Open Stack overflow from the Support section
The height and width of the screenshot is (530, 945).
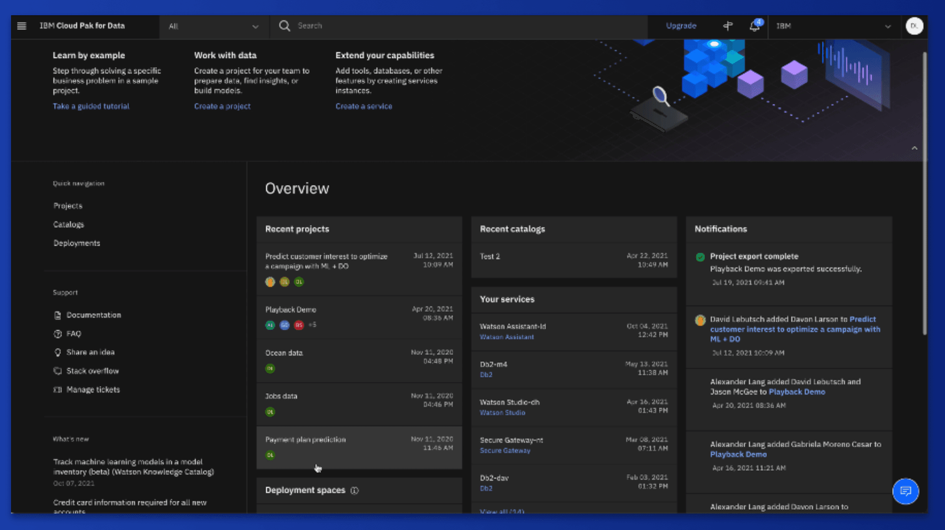click(x=58, y=371)
